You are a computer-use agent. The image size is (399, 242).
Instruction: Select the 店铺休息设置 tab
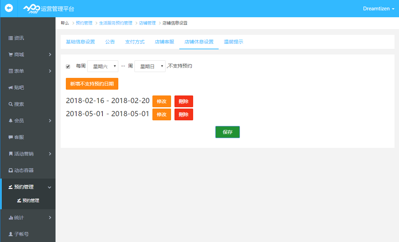click(x=199, y=42)
